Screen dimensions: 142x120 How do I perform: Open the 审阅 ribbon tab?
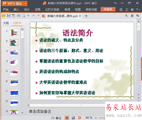67,10
